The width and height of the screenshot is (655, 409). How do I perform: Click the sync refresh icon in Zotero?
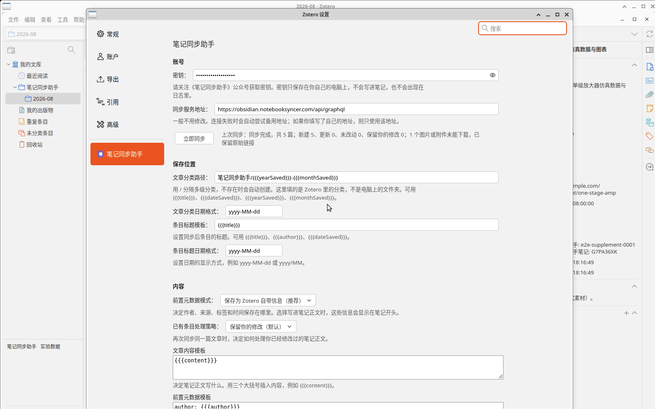[649, 34]
